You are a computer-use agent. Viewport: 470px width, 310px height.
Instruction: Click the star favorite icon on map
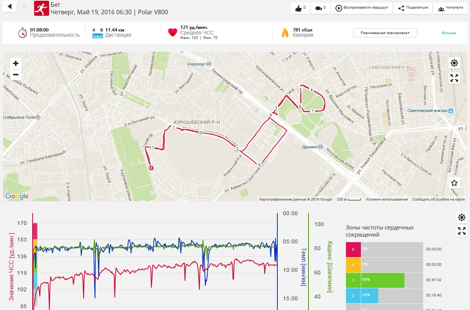click(454, 183)
